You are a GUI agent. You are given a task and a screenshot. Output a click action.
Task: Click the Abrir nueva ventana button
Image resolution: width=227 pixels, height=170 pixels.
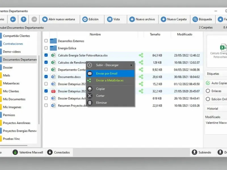[60, 19]
